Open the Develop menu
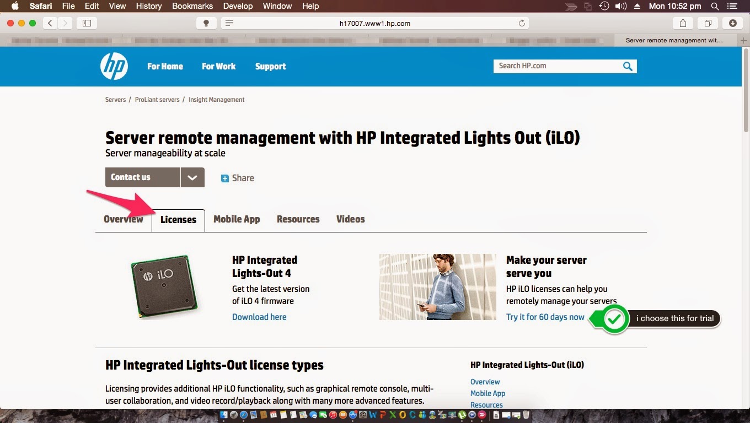750x423 pixels. [x=238, y=6]
